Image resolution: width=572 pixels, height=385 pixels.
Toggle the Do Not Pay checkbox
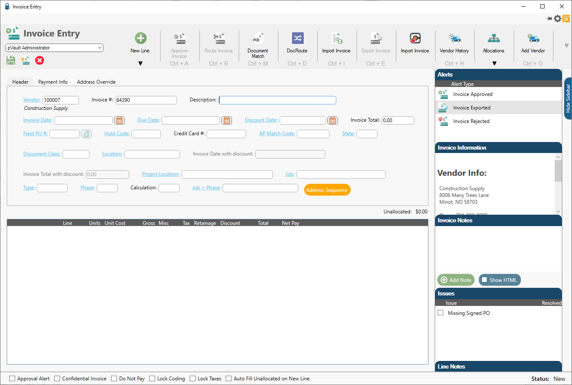114,379
